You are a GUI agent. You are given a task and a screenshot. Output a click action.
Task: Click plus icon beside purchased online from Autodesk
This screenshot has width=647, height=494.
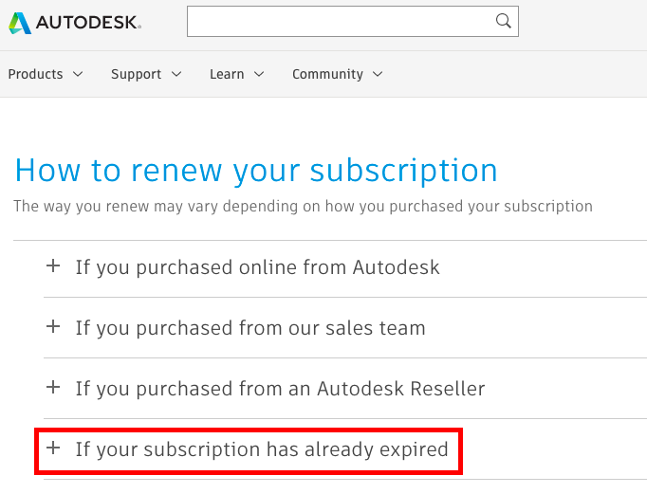click(x=53, y=266)
